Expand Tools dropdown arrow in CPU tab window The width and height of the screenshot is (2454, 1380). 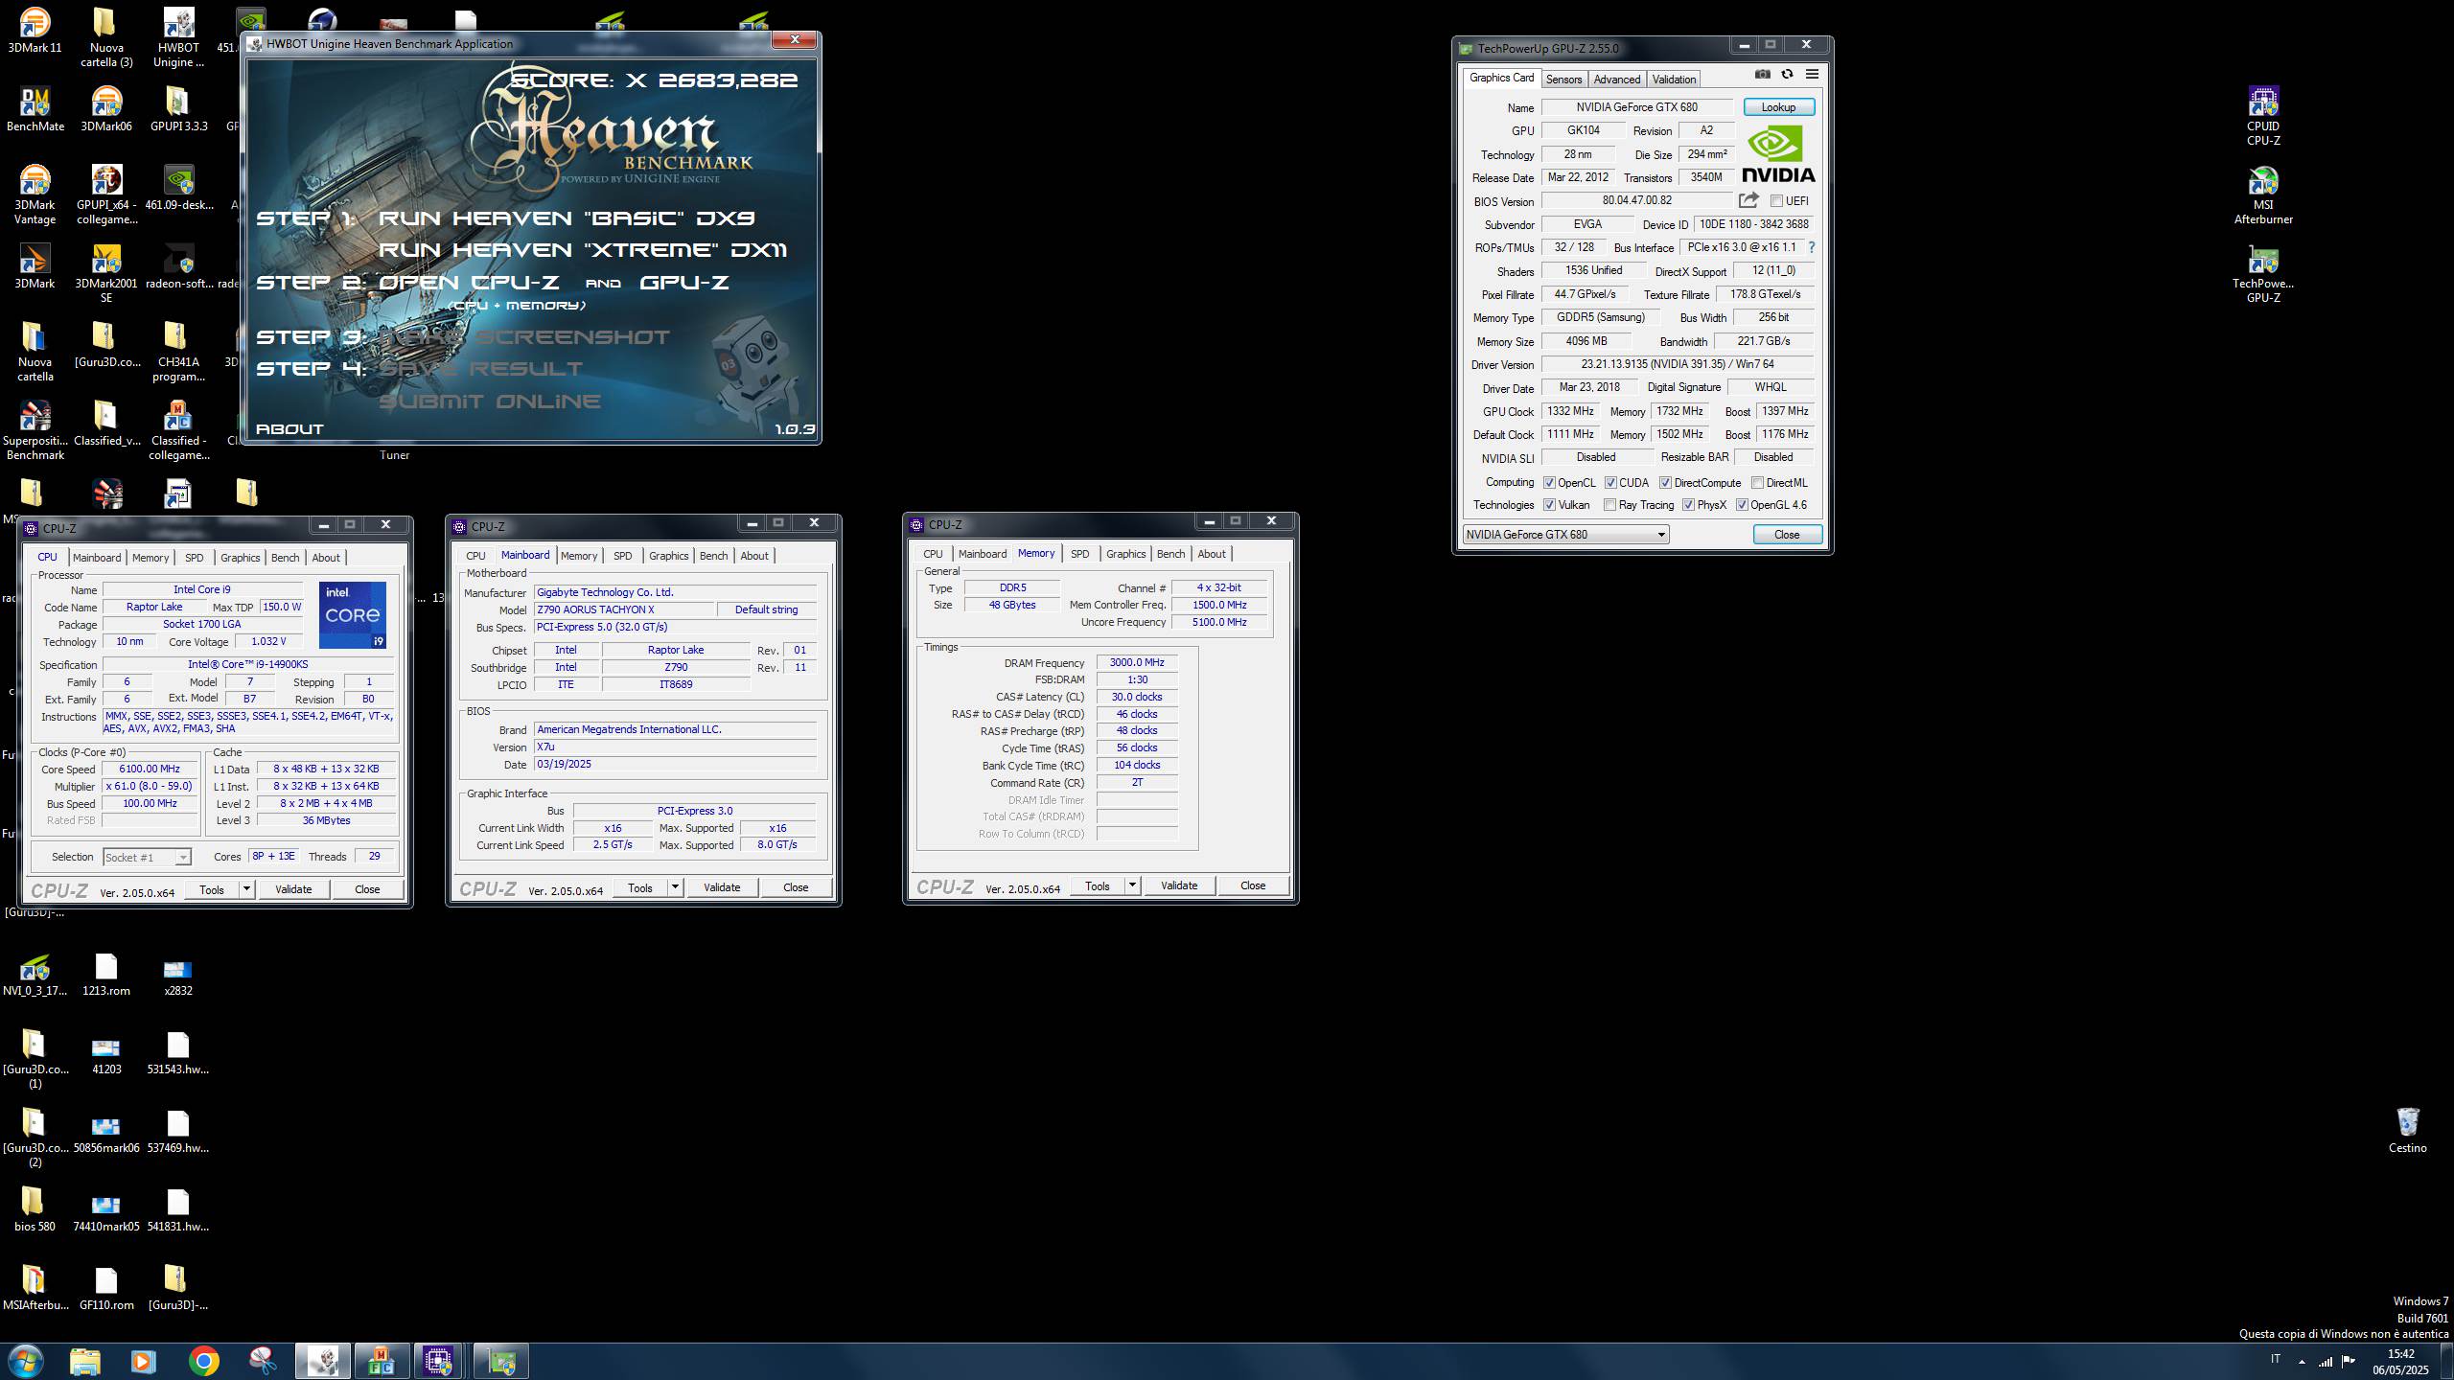(x=246, y=889)
